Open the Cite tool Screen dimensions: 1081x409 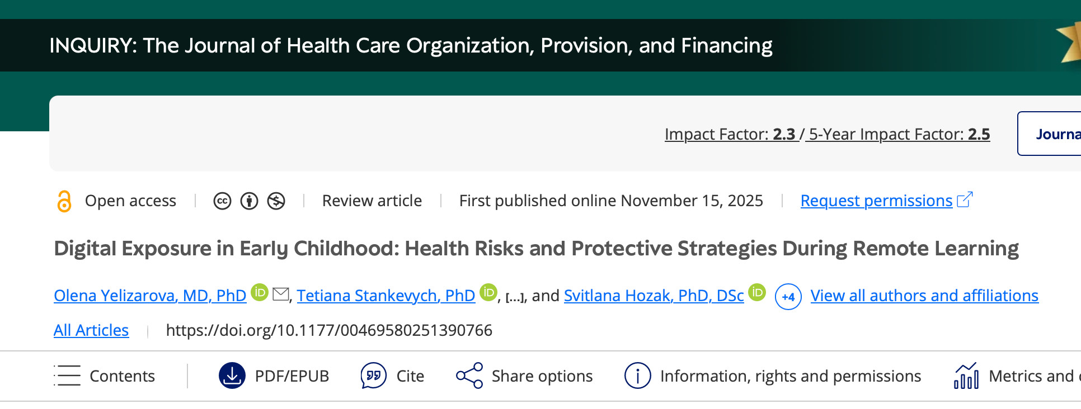pyautogui.click(x=392, y=376)
